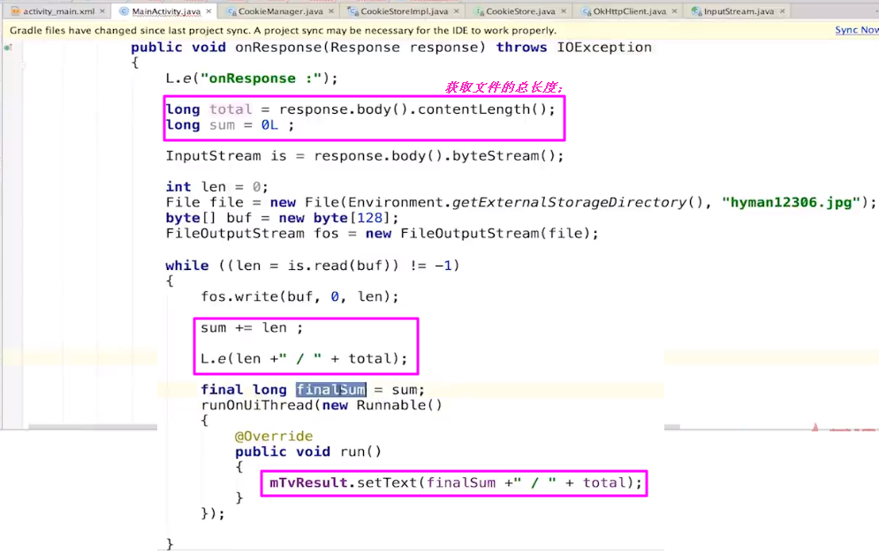Click the CookieManager.java class icon
Viewport: 879px width, 554px height.
click(231, 11)
